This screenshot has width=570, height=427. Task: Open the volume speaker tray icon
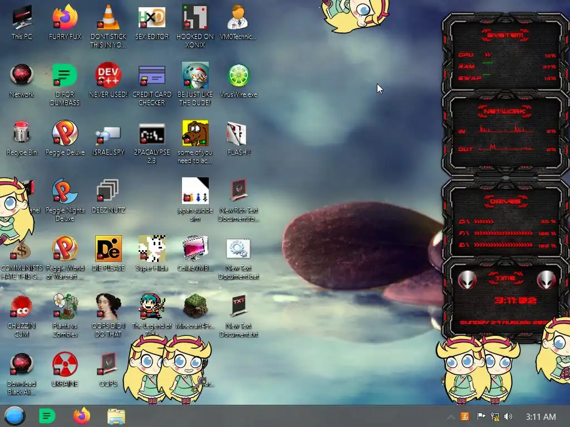[508, 416]
